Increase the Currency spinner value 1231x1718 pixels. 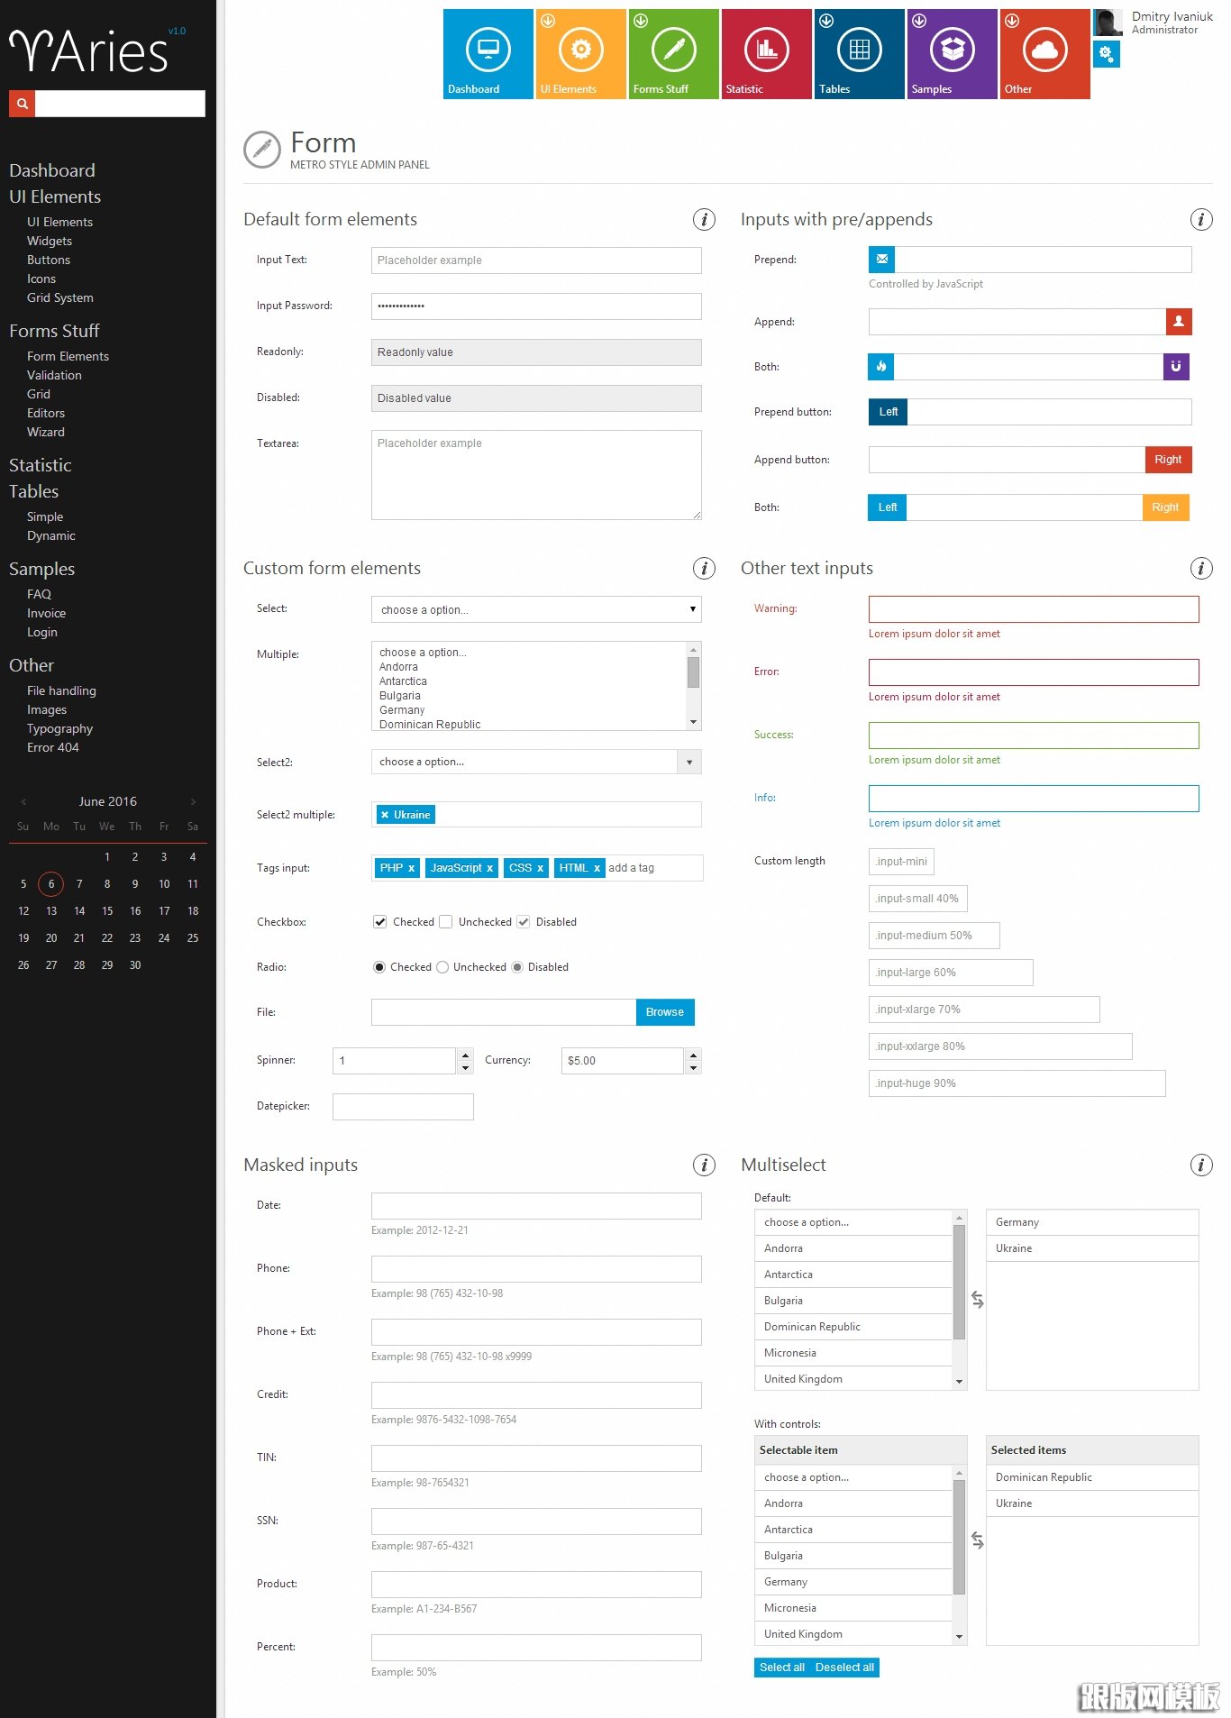pos(693,1054)
